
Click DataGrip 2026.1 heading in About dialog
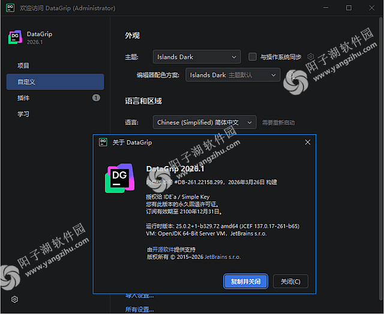(175, 169)
